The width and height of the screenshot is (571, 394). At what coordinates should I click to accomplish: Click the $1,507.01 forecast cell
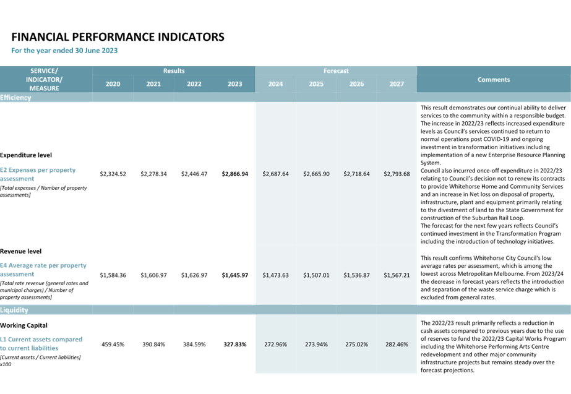[316, 275]
